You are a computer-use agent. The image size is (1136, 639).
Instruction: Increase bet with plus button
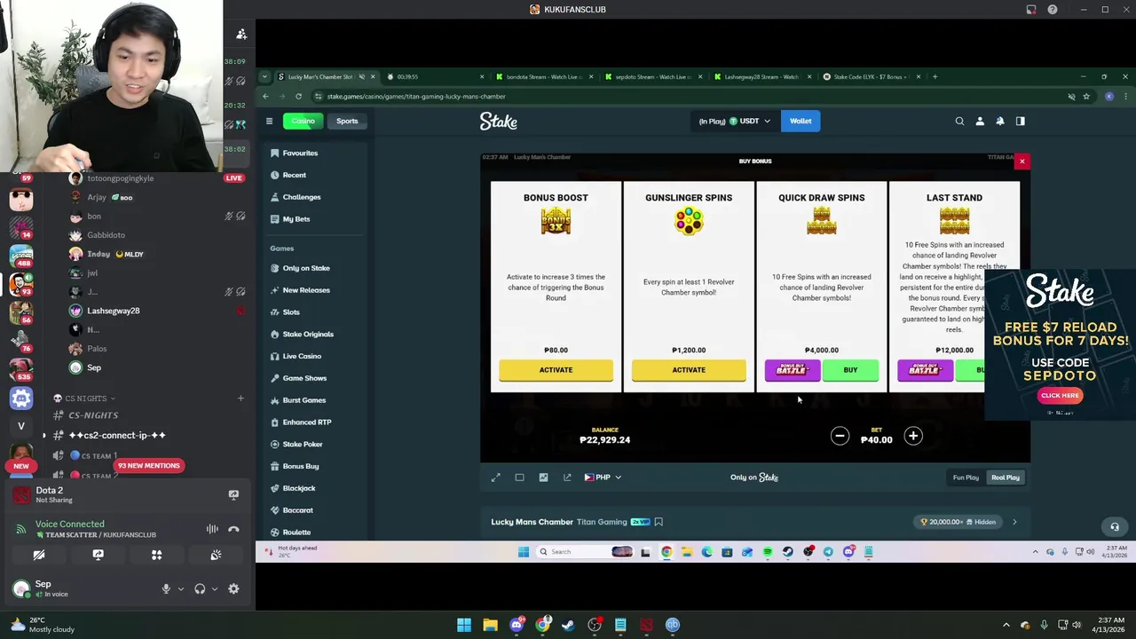pos(913,436)
